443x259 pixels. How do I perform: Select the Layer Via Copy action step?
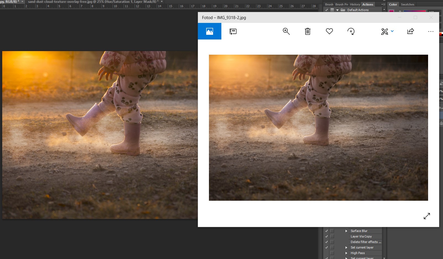[361, 236]
